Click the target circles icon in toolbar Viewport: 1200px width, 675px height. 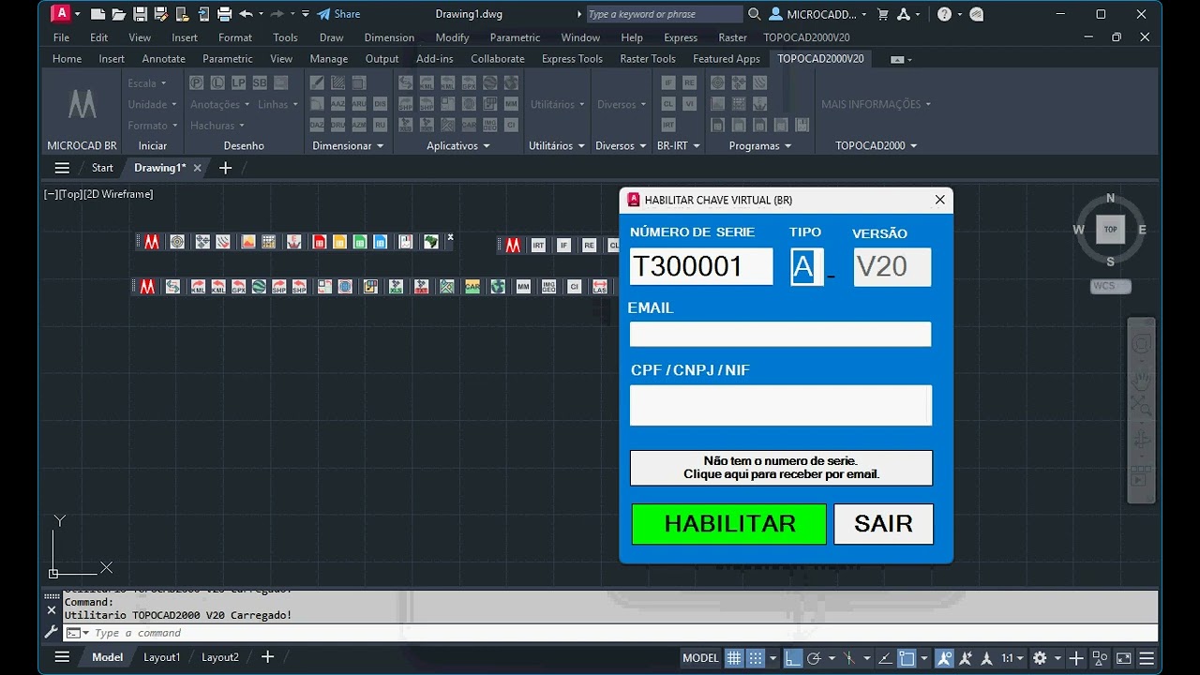pyautogui.click(x=177, y=242)
